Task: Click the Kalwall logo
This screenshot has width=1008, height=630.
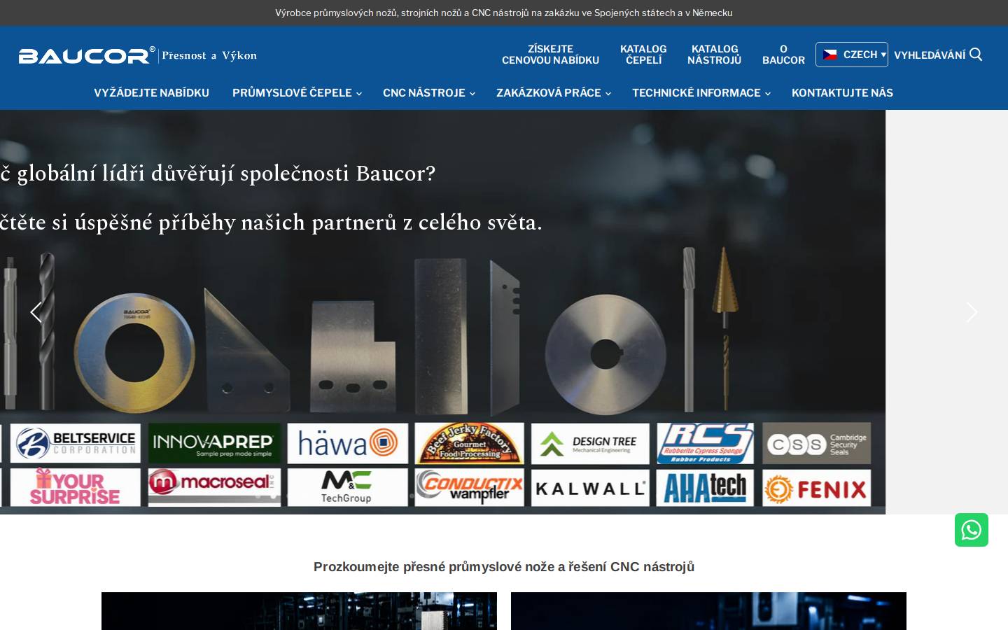Action: tap(590, 487)
